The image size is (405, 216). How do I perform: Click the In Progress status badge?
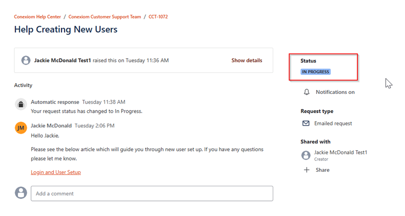click(x=316, y=72)
